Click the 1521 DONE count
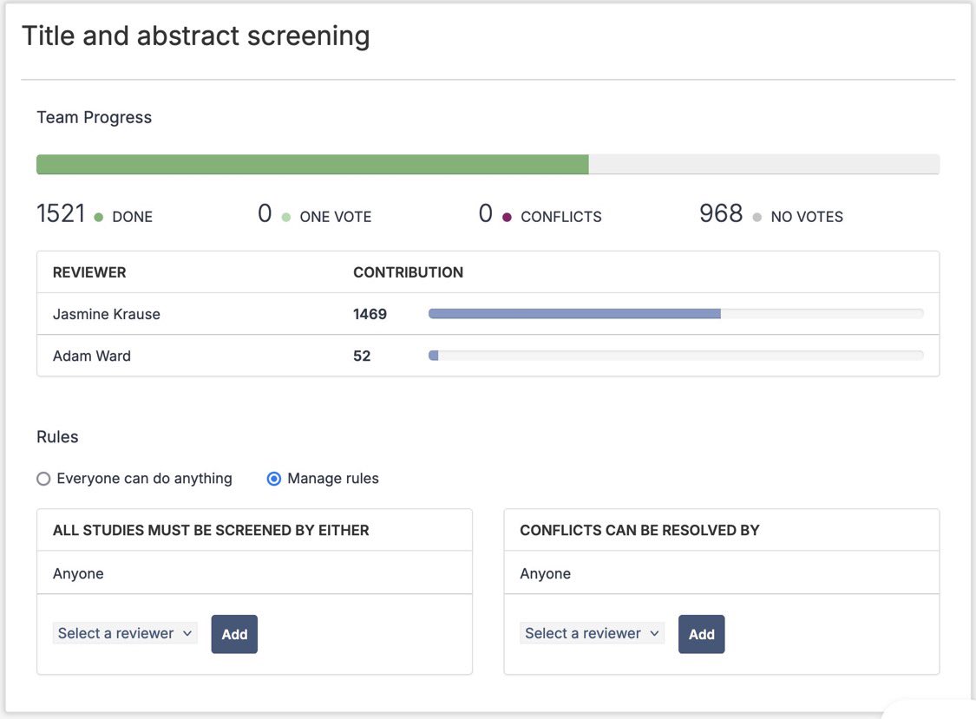 pyautogui.click(x=61, y=213)
